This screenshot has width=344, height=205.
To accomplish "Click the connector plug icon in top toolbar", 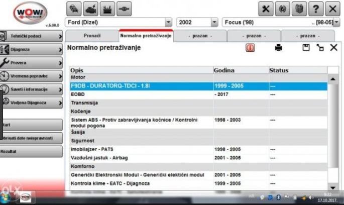I will 124,9.
